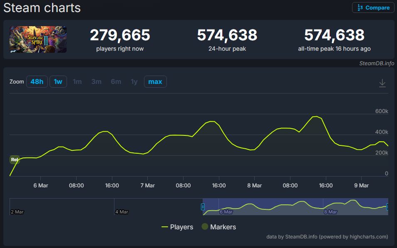The width and height of the screenshot is (397, 248).
Task: Click the green Markers legend circle icon
Action: tap(205, 227)
